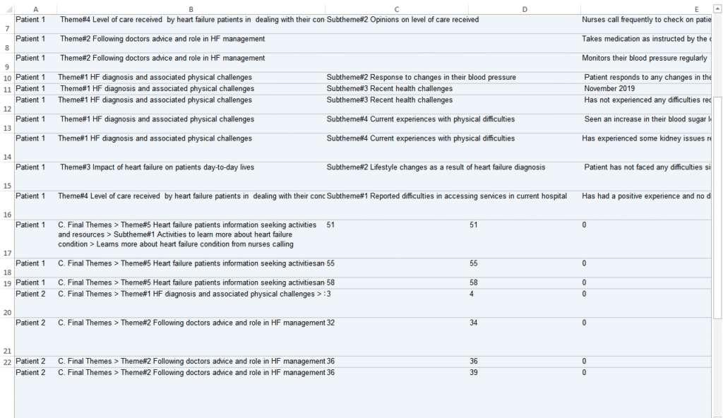Click the cell 'Subtheme#2 Opinions on level of care received'
Screen dimensions: 723x418
[x=397, y=24]
